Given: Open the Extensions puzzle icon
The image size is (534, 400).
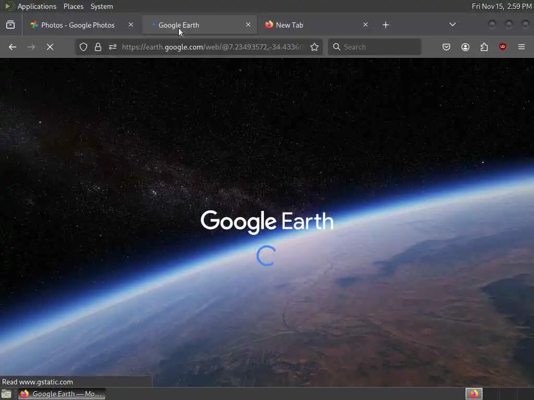Looking at the screenshot, I should coord(484,47).
